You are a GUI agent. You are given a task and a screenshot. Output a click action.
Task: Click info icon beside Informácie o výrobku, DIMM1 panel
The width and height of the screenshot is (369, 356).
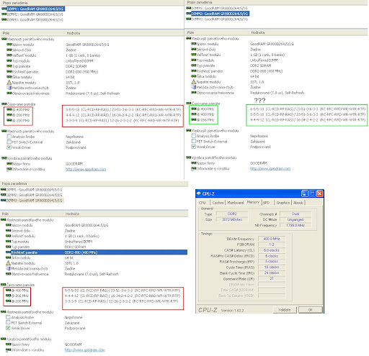pyautogui.click(x=9, y=169)
